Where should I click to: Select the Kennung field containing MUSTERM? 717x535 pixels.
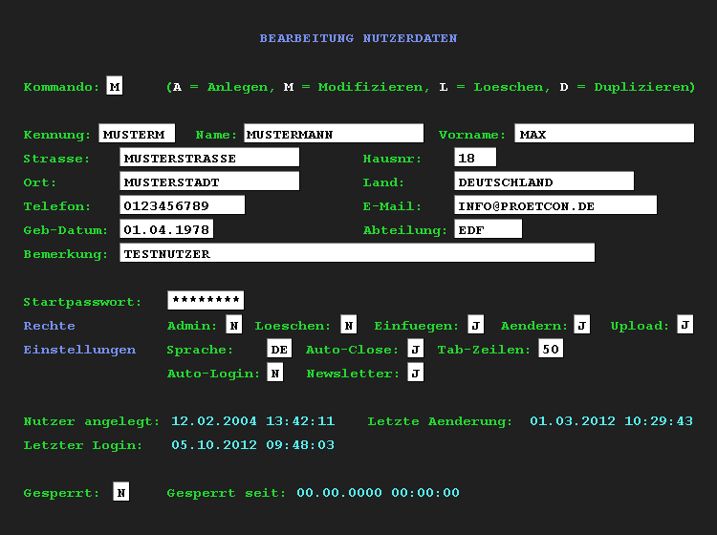coord(137,134)
